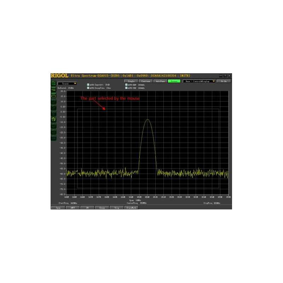Select the Freq function icon in sidebar
The width and height of the screenshot is (283, 283).
[54, 89]
